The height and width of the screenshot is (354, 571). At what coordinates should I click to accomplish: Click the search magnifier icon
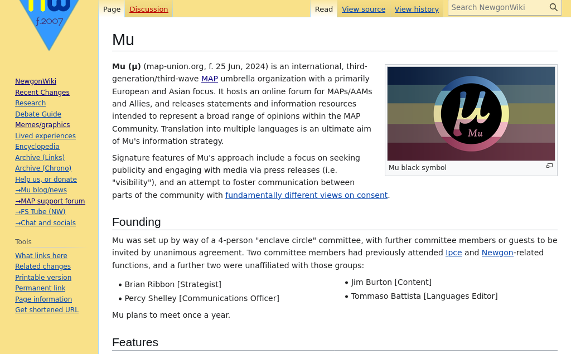click(x=554, y=7)
